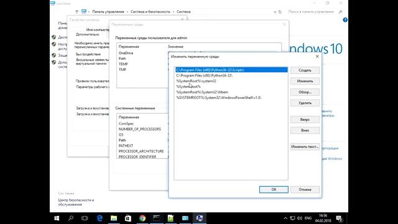The width and height of the screenshot is (398, 224).
Task: Select OneDrive in user variables list
Action: [x=126, y=53]
